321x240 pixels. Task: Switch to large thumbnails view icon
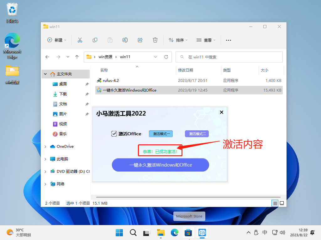pyautogui.click(x=282, y=203)
